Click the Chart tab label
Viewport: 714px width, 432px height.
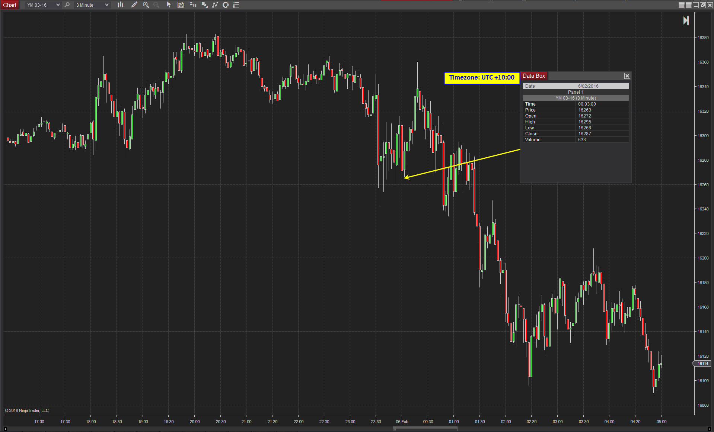pyautogui.click(x=10, y=5)
